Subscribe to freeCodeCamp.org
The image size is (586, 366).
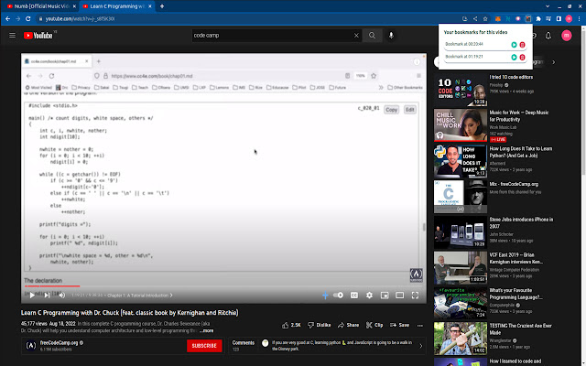[204, 346]
